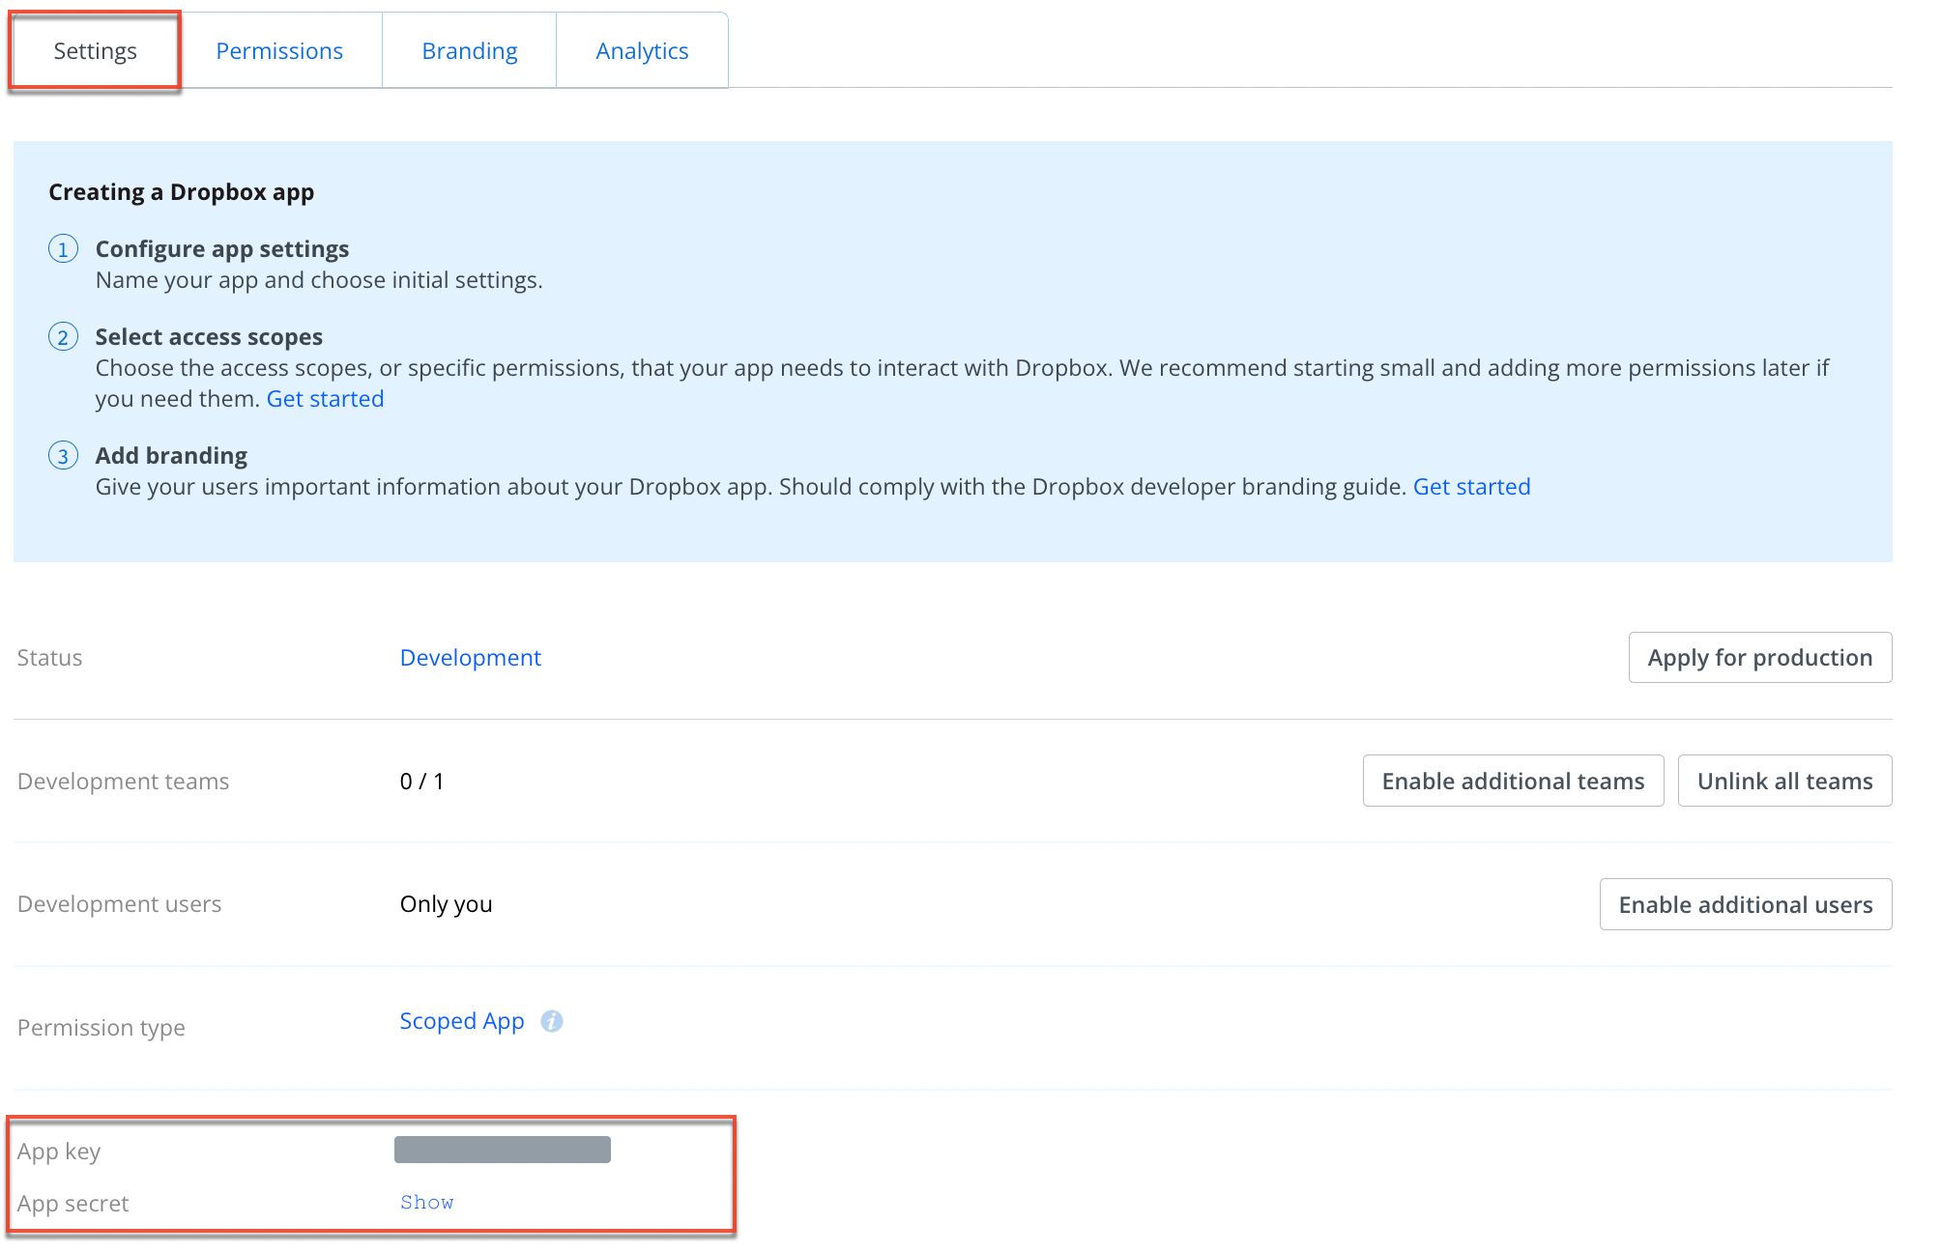Click the step 1 circled number icon
This screenshot has width=1941, height=1252.
63,249
